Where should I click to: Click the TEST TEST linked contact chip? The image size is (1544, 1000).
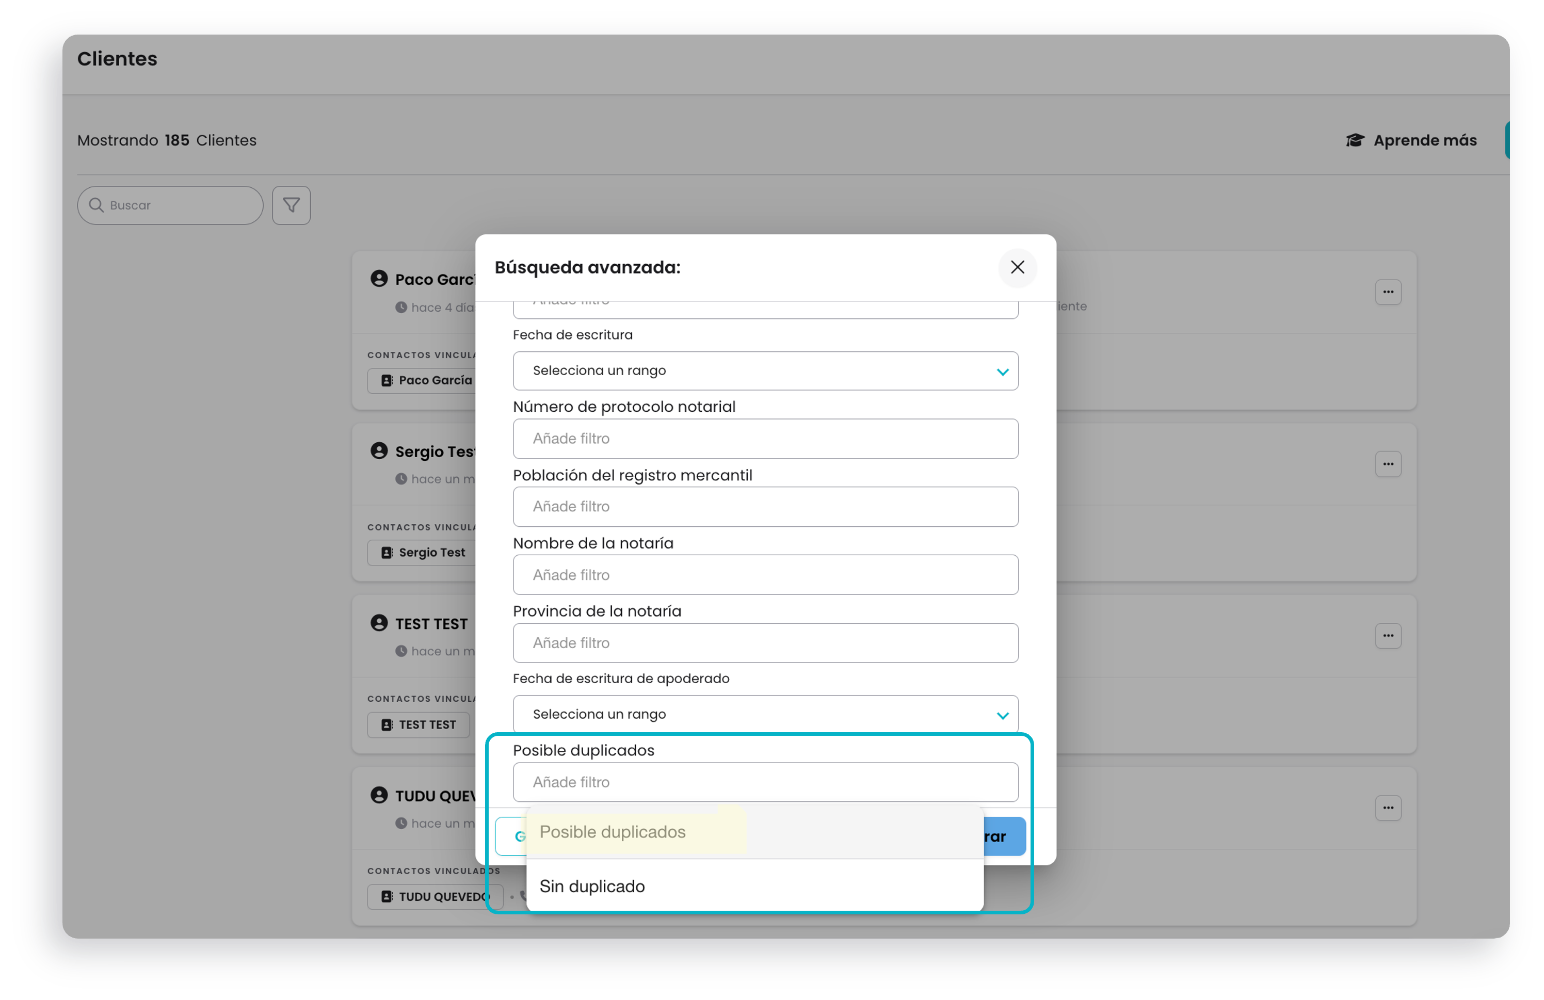point(419,725)
